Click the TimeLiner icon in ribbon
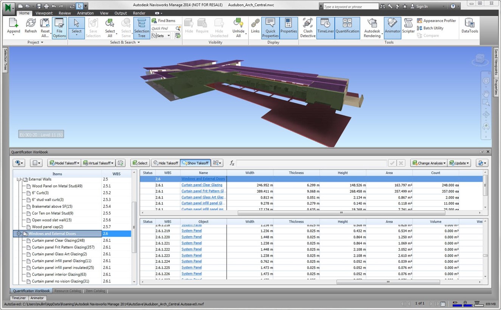This screenshot has width=501, height=310. point(325,28)
